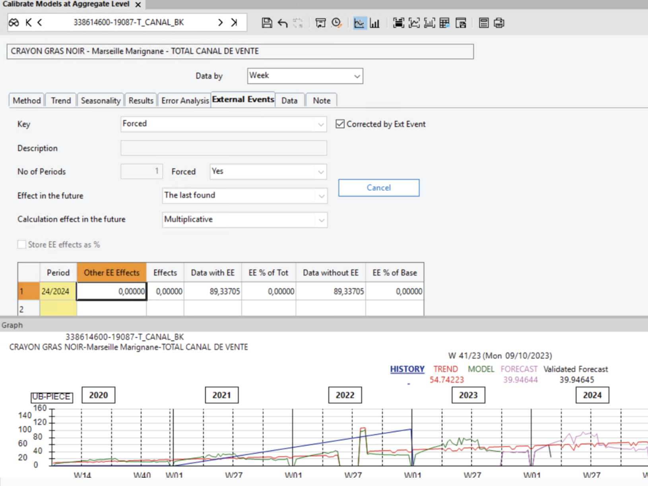648x486 pixels.
Task: Open the calculator icon on the toolbar
Action: 484,23
